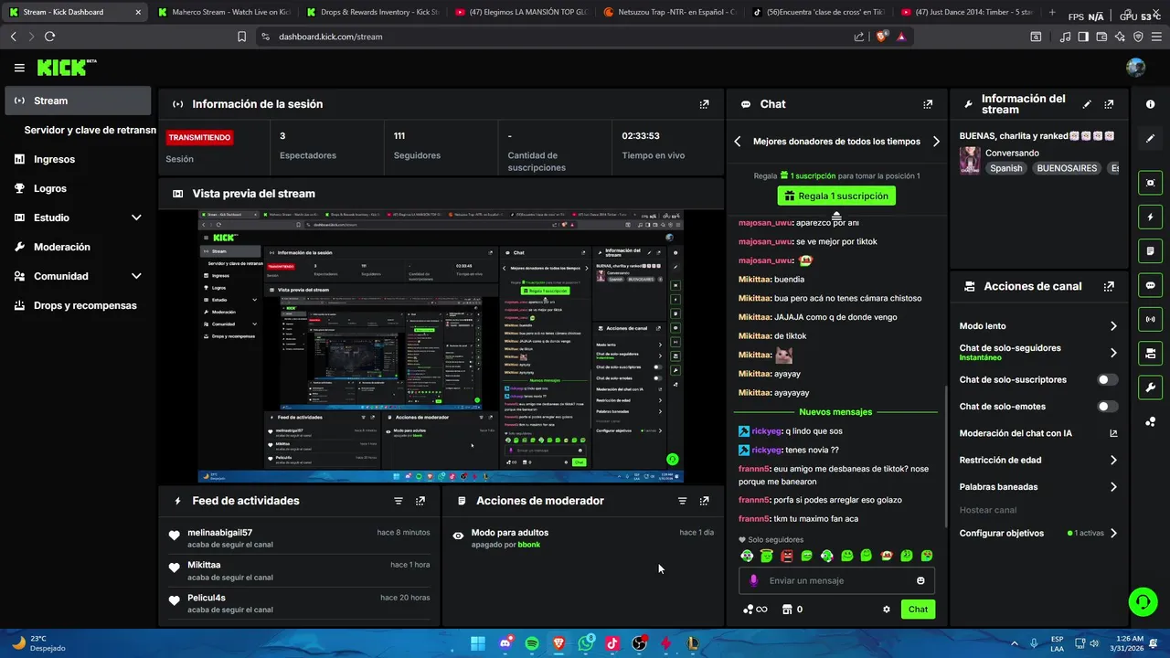Open the hamburger menu beside Kick logo
Image resolution: width=1170 pixels, height=658 pixels.
click(x=19, y=68)
